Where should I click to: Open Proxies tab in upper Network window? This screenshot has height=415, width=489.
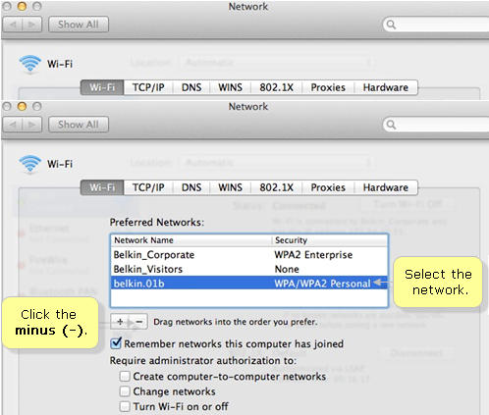pyautogui.click(x=328, y=87)
